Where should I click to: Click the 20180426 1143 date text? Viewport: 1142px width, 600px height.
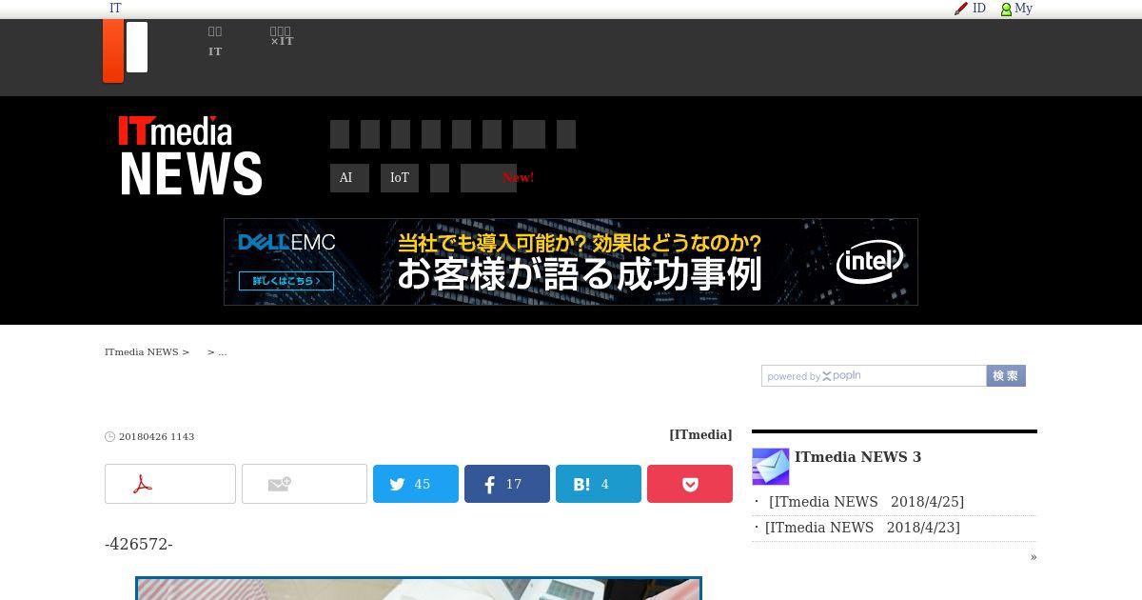point(157,437)
